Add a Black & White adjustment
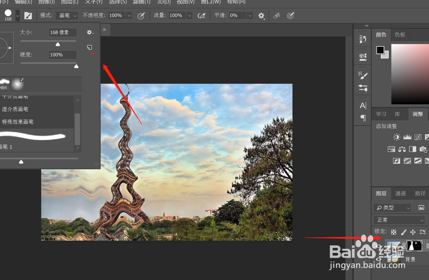429x280 pixels. pos(413,149)
